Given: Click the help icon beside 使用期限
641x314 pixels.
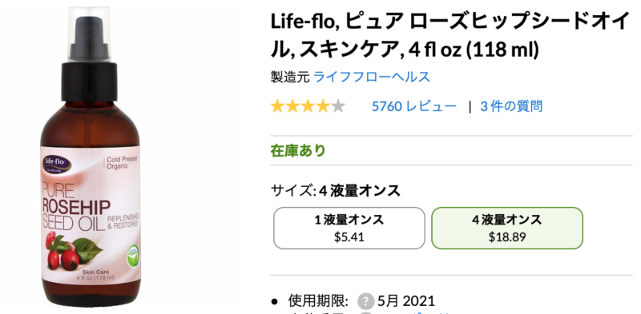Looking at the screenshot, I should (x=365, y=302).
